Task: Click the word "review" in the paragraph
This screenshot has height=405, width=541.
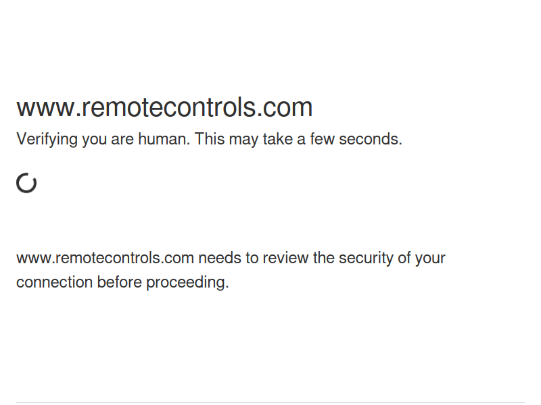Action: pos(285,258)
